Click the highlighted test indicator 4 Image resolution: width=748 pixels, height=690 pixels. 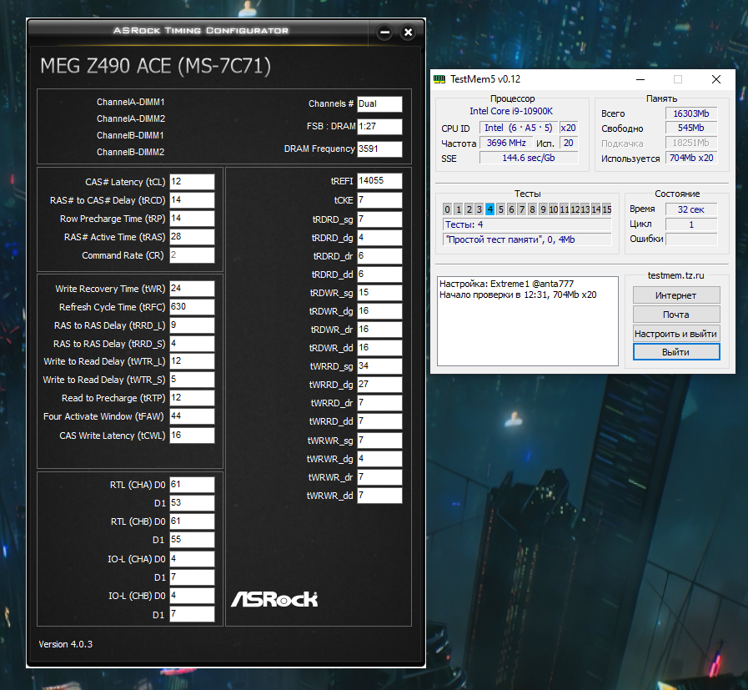(490, 209)
